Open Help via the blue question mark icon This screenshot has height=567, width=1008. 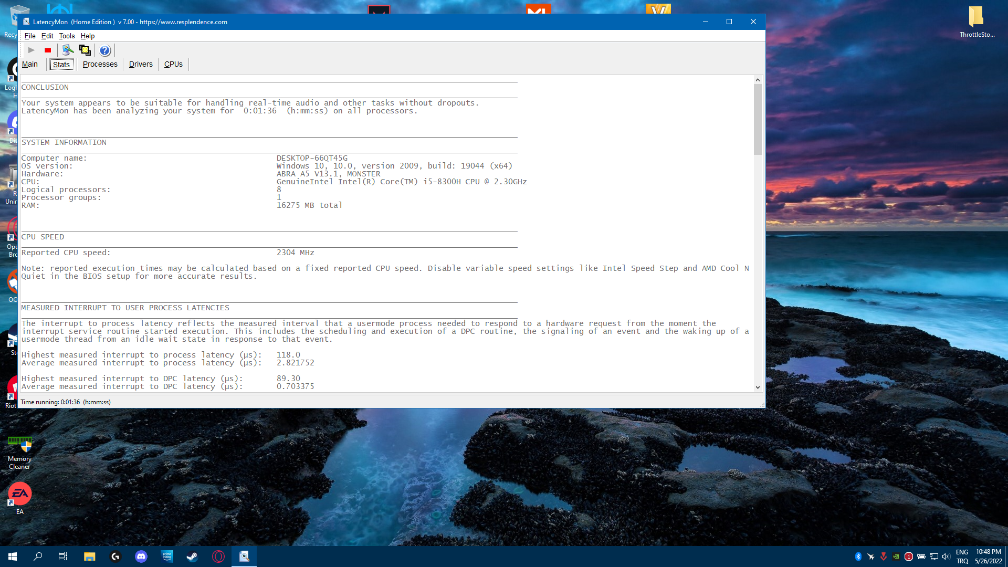[x=105, y=50]
